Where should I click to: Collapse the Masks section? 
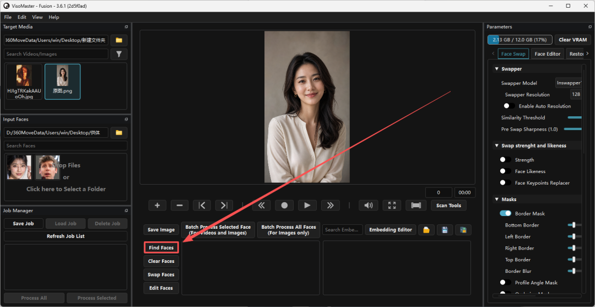coord(496,199)
